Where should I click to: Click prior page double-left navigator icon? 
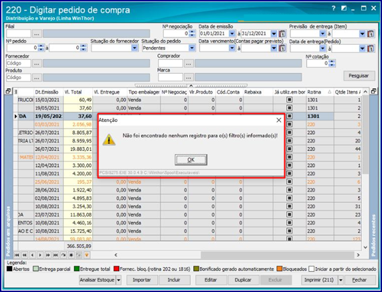[x=25, y=255]
